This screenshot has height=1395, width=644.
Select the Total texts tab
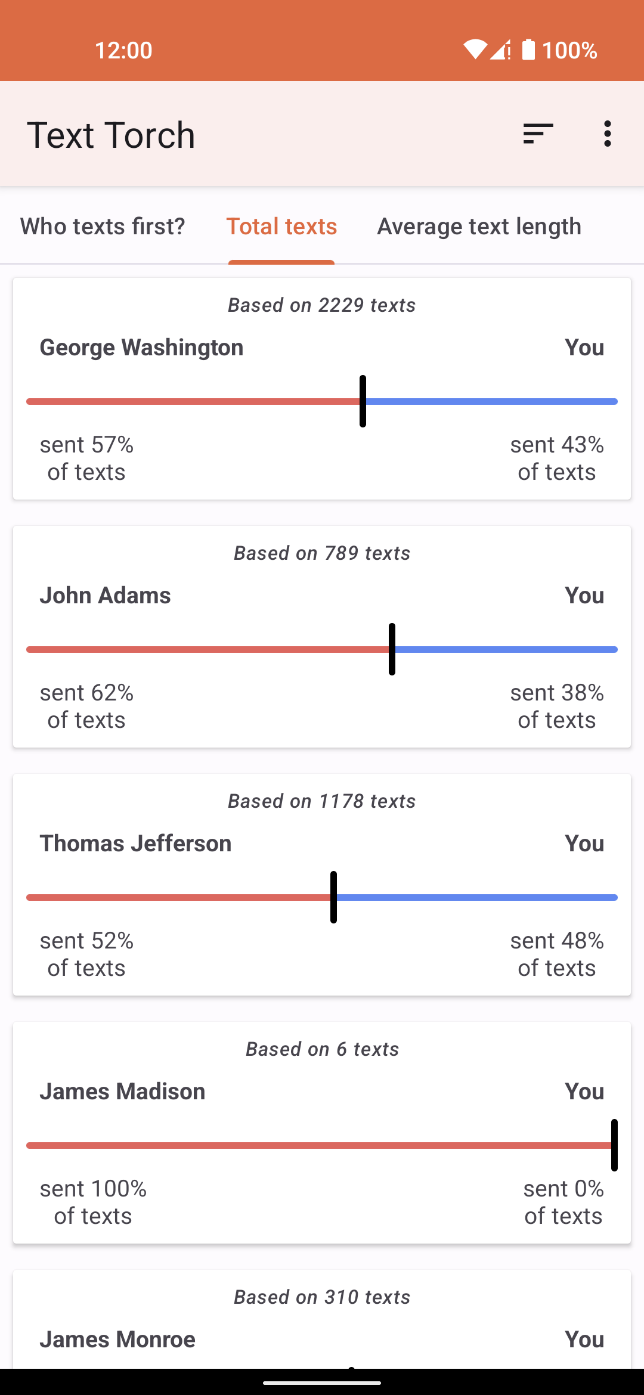pyautogui.click(x=281, y=227)
